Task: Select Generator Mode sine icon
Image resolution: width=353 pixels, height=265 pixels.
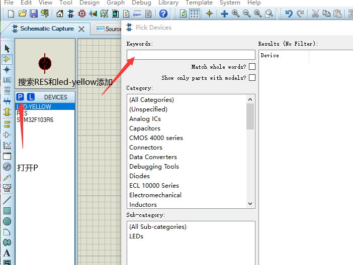Action: pyautogui.click(x=7, y=167)
